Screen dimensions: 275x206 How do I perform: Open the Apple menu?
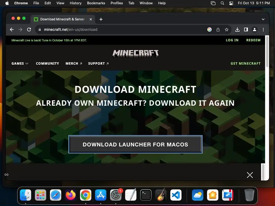coord(7,3)
